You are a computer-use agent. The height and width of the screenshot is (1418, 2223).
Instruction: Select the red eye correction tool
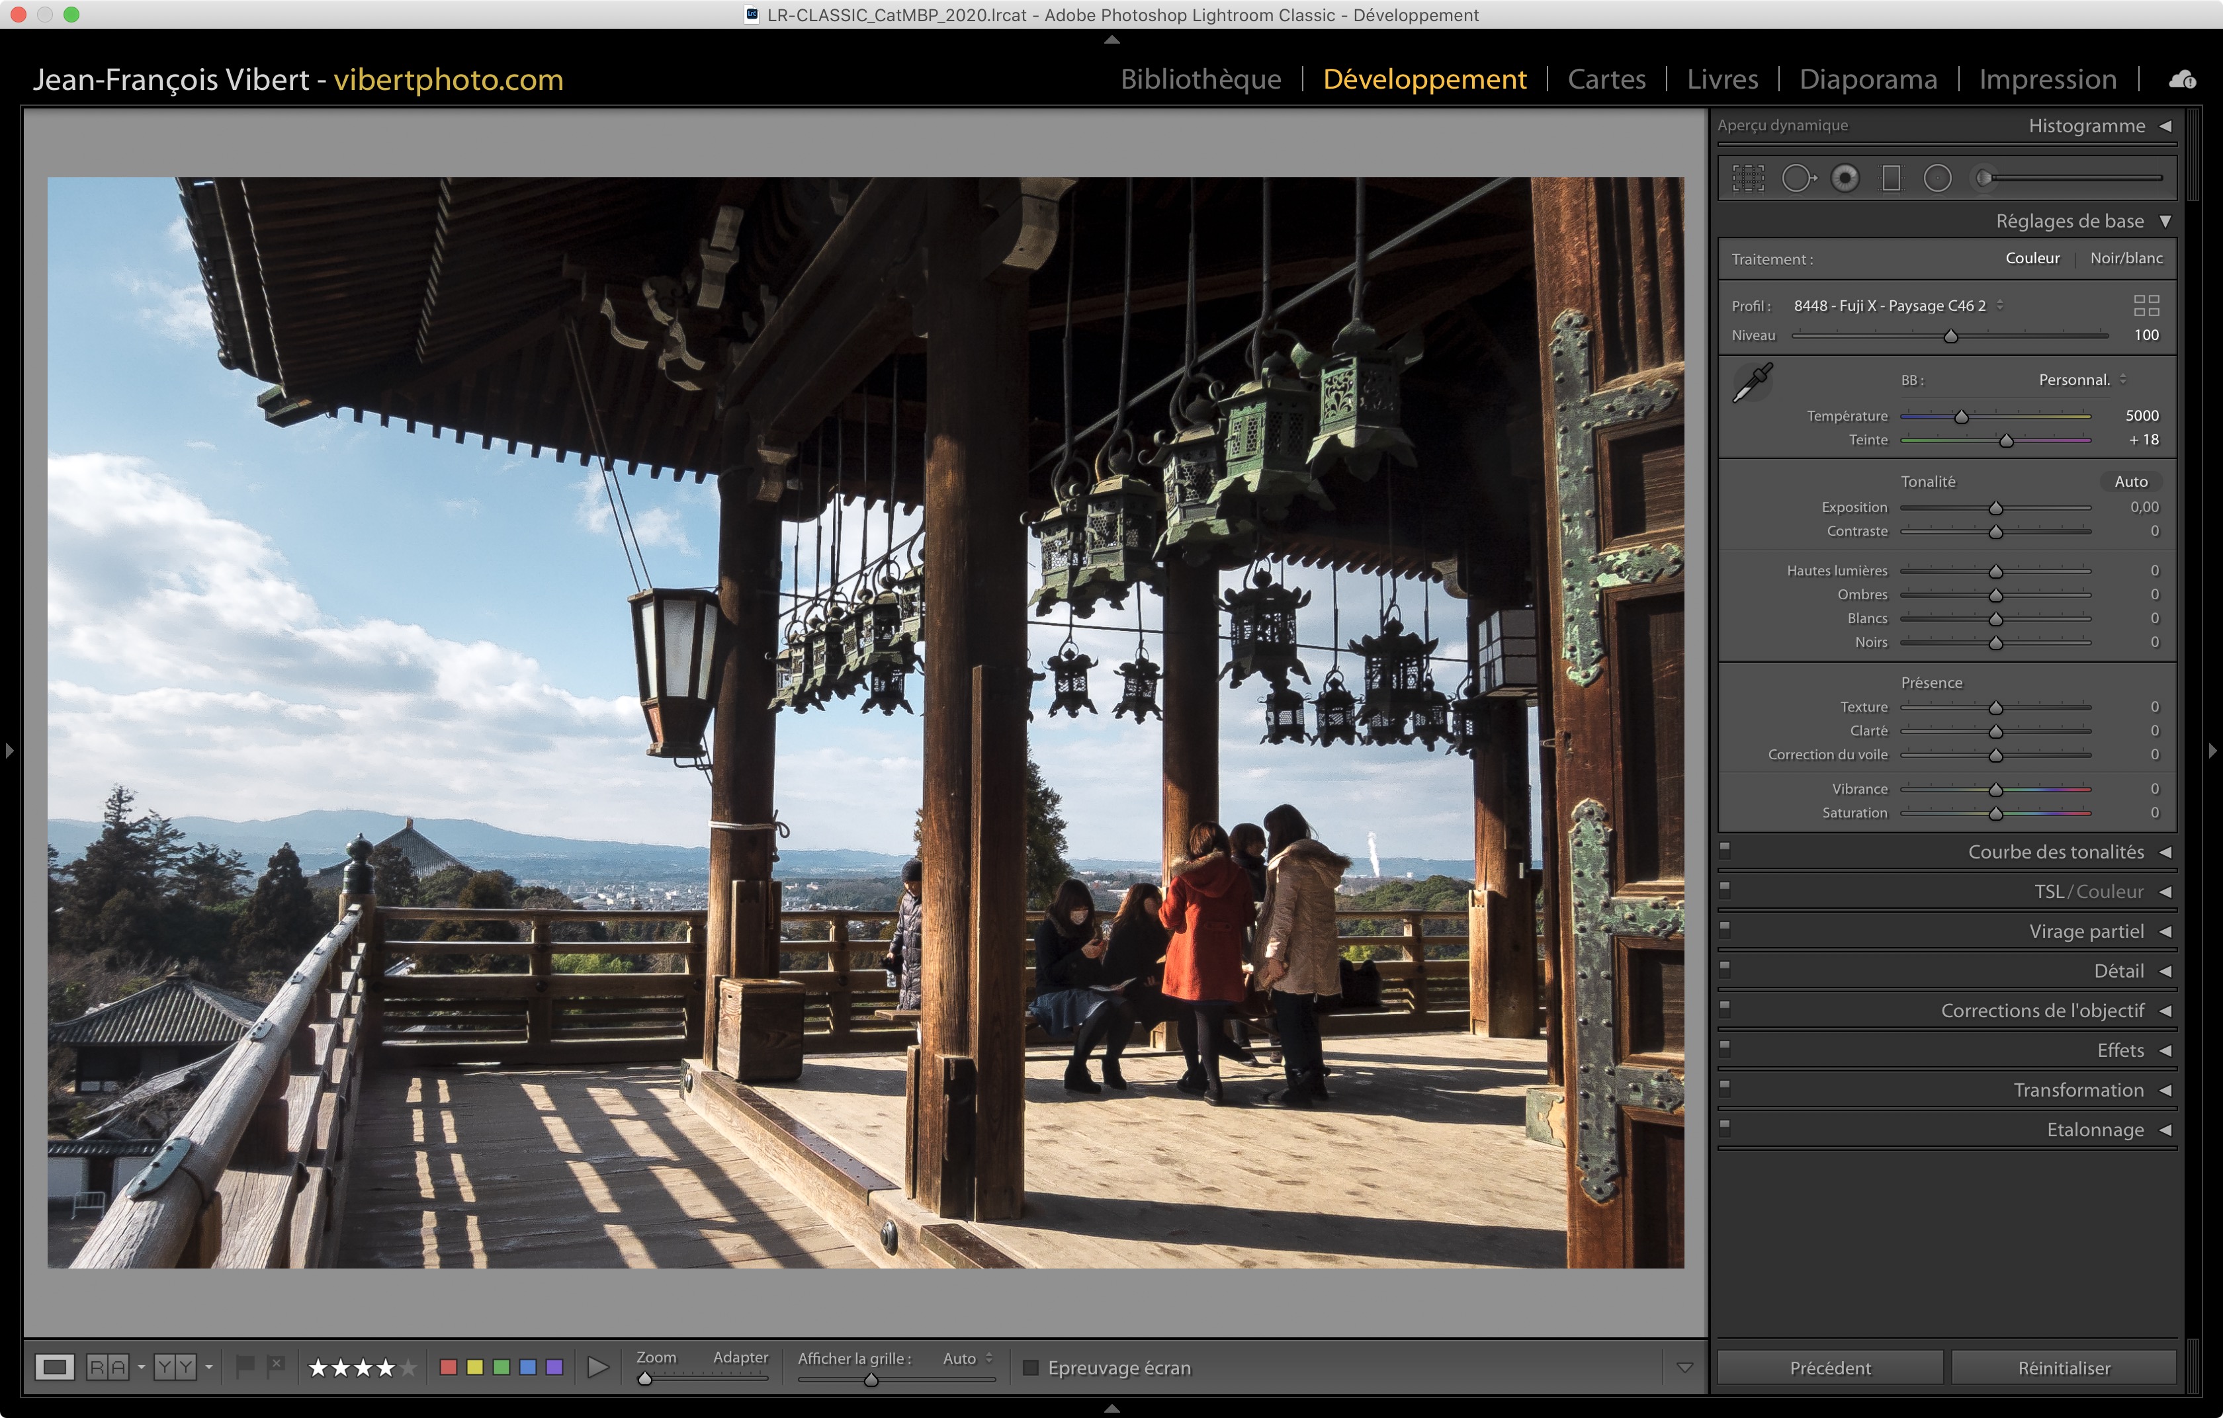tap(1845, 178)
